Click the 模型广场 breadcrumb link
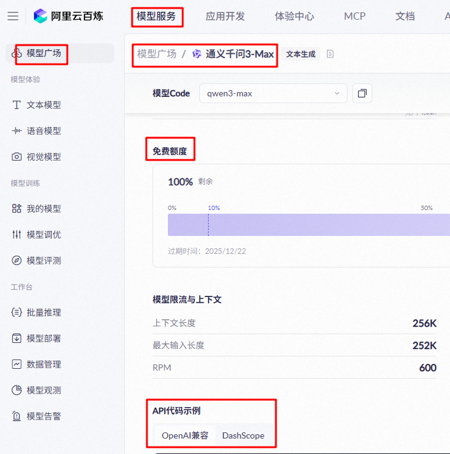450x454 pixels. 157,54
